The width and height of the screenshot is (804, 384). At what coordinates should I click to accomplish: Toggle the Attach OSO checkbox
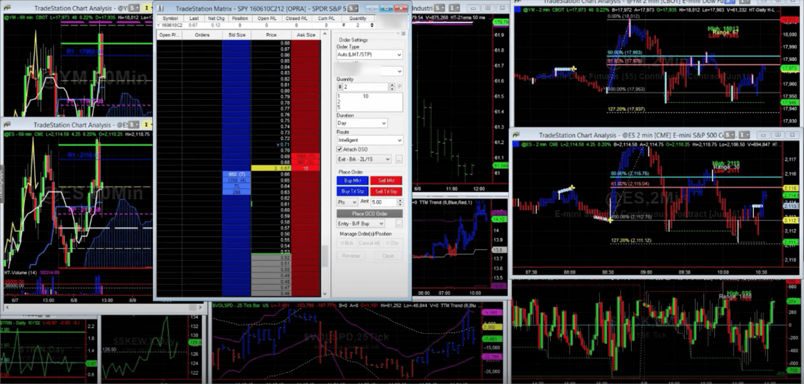pos(340,149)
